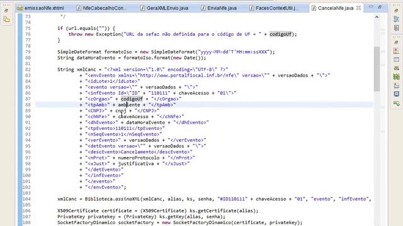The height and width of the screenshot is (226, 403).
Task: Click 'ambiente' variable on line 88
Action: tap(129, 105)
